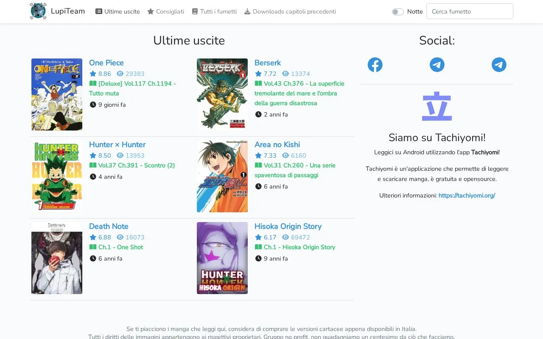This screenshot has width=543, height=339.
Task: Open the rightmost Telegram icon
Action: tap(499, 65)
